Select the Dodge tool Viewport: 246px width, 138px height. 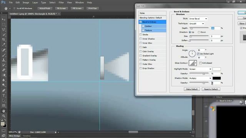click(x=3, y=85)
